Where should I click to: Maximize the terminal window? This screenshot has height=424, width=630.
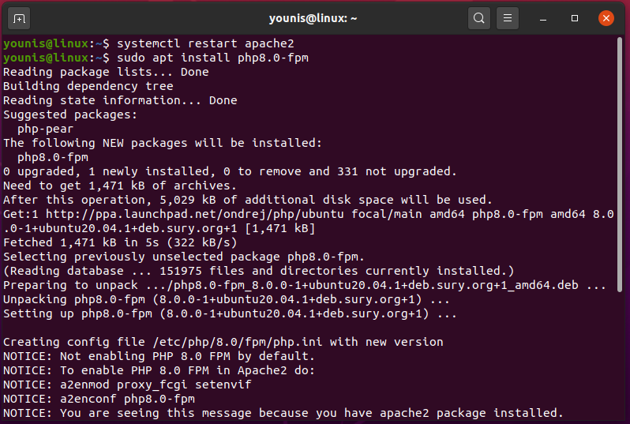point(575,17)
